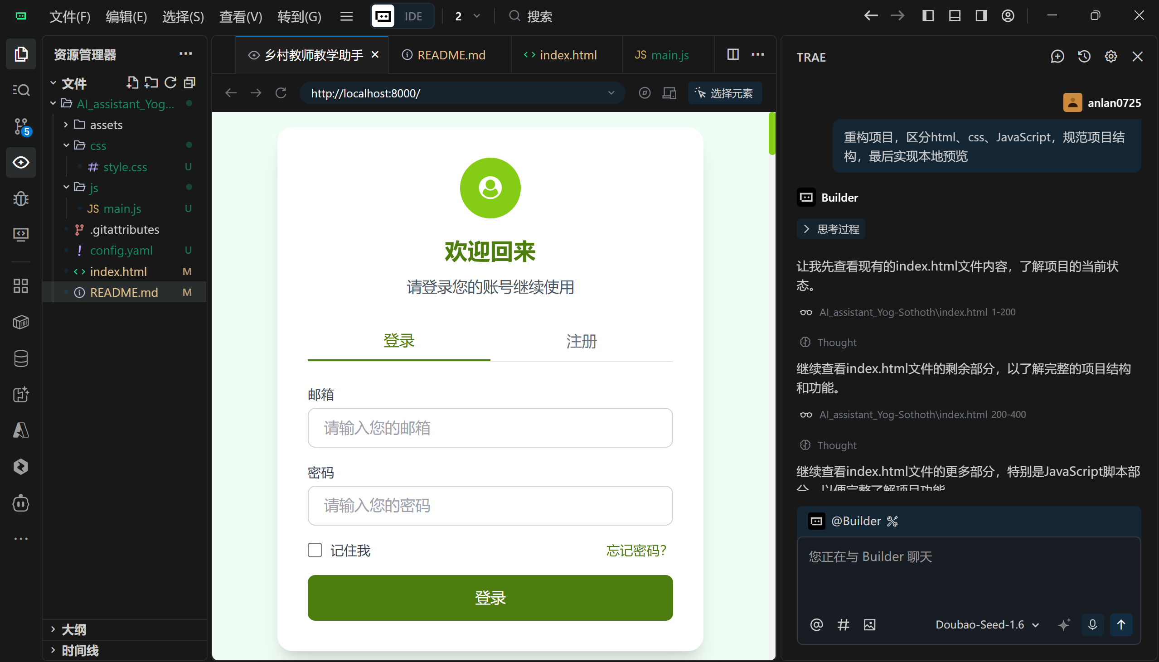The height and width of the screenshot is (662, 1159).
Task: Open the Extensions sidebar icon
Action: click(x=21, y=286)
